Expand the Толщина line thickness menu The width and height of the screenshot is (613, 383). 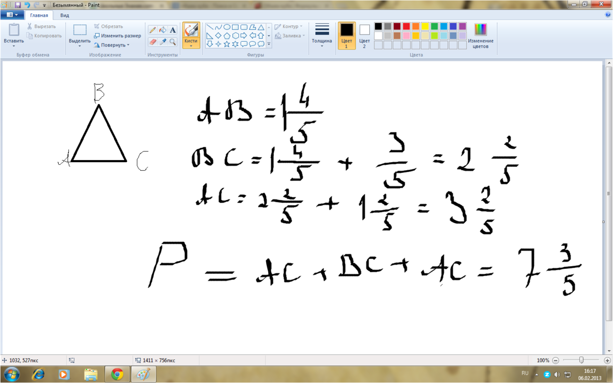tap(322, 36)
